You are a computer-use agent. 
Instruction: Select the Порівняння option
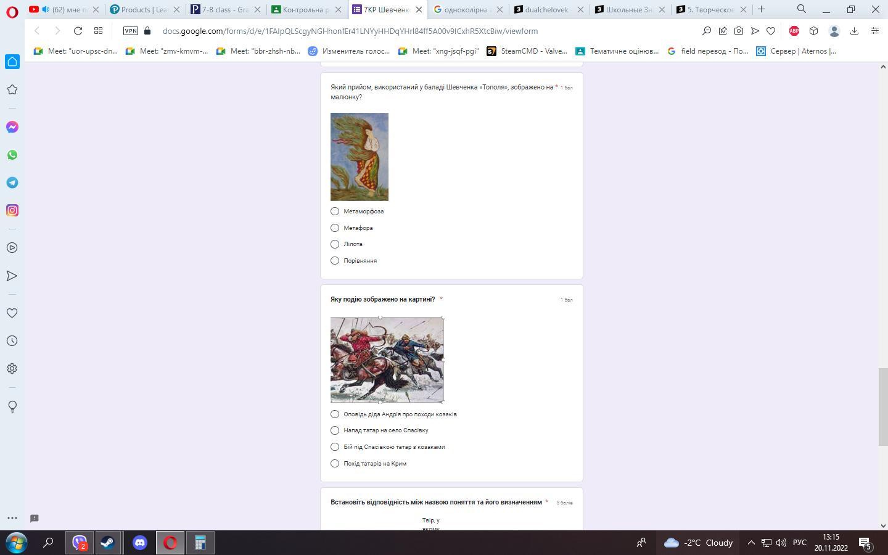(x=335, y=261)
